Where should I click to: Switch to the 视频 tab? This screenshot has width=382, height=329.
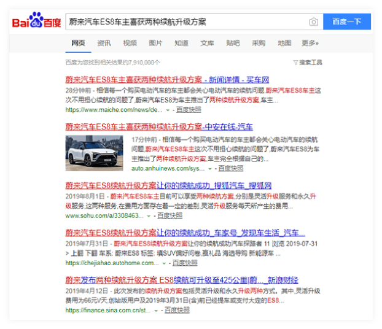pos(130,43)
